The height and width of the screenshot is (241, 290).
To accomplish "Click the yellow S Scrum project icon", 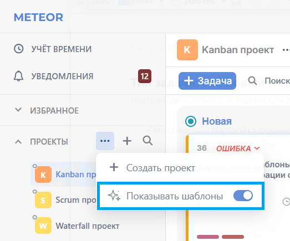I will click(43, 200).
